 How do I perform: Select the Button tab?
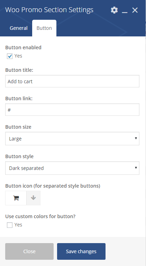[x=44, y=28]
